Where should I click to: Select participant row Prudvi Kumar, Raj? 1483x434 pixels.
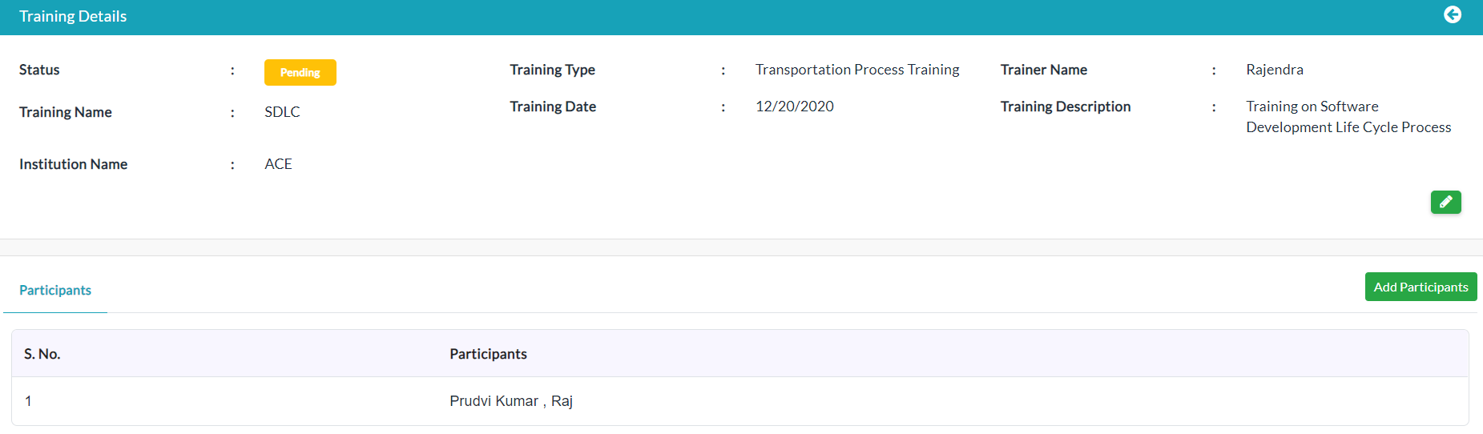tap(740, 401)
